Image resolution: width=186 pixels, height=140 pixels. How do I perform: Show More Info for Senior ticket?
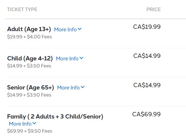pyautogui.click(x=68, y=87)
